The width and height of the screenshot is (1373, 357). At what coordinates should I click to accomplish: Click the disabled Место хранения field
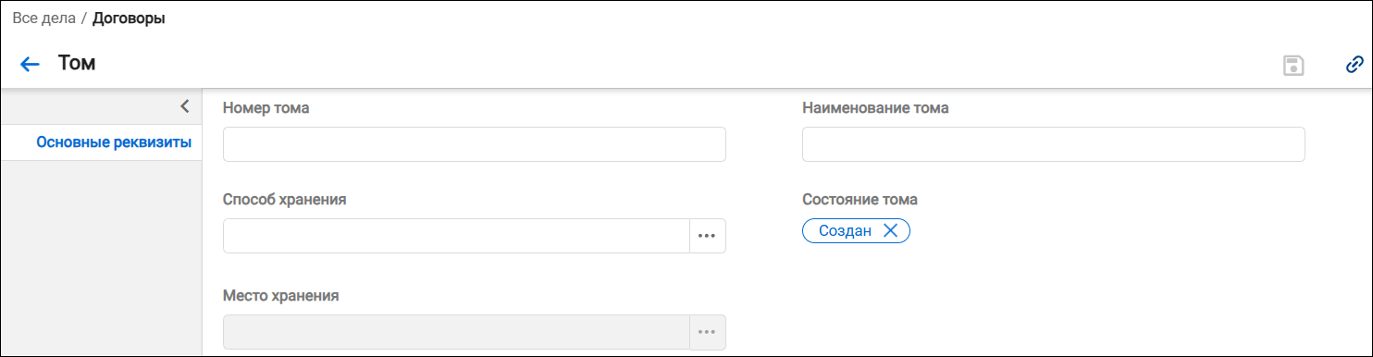coord(457,332)
